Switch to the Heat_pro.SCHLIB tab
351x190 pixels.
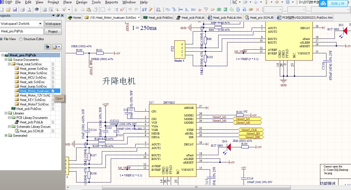259,17
